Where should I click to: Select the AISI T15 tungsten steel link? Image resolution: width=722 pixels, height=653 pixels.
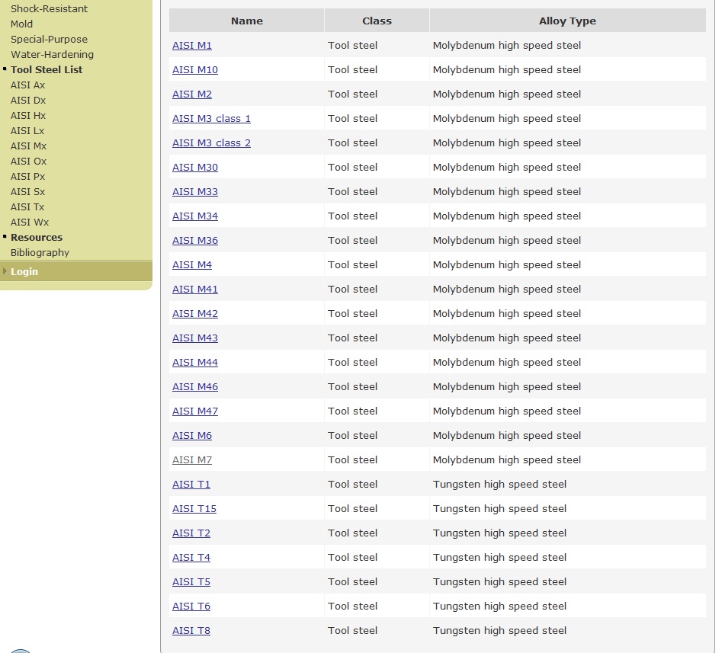click(194, 509)
